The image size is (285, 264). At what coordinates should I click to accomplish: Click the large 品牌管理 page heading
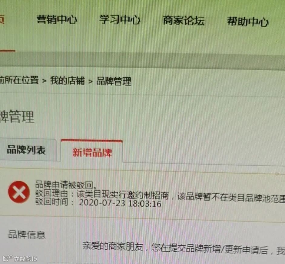(x=17, y=117)
